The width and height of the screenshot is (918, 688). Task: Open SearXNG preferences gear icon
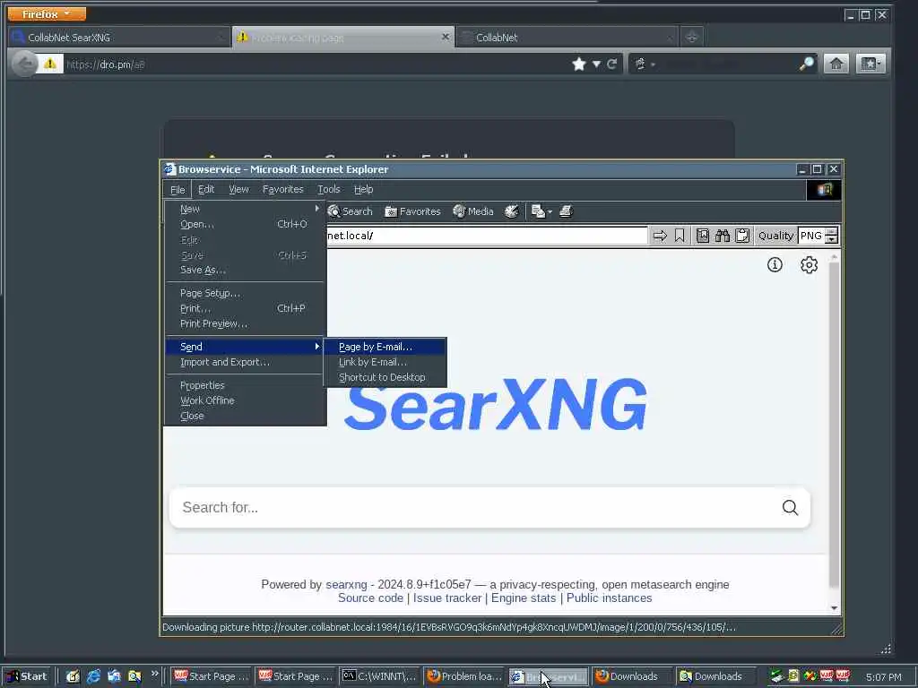click(810, 265)
